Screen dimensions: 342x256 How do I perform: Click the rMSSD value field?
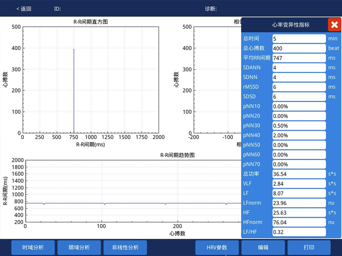(x=299, y=87)
